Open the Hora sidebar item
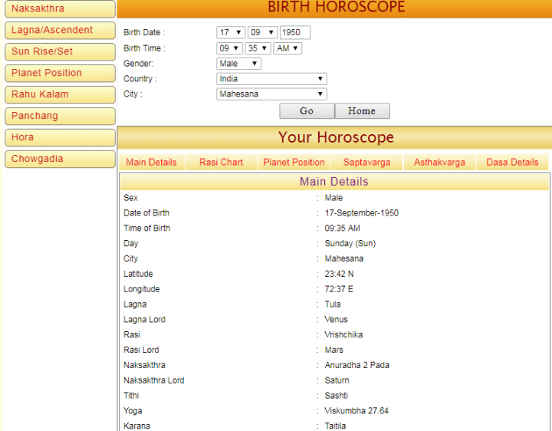 point(59,138)
